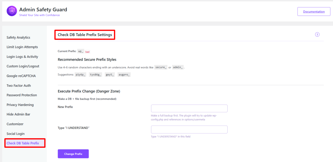Open Custom Login/Logout settings
Viewport: 333px width, 162px height.
(x=23, y=66)
